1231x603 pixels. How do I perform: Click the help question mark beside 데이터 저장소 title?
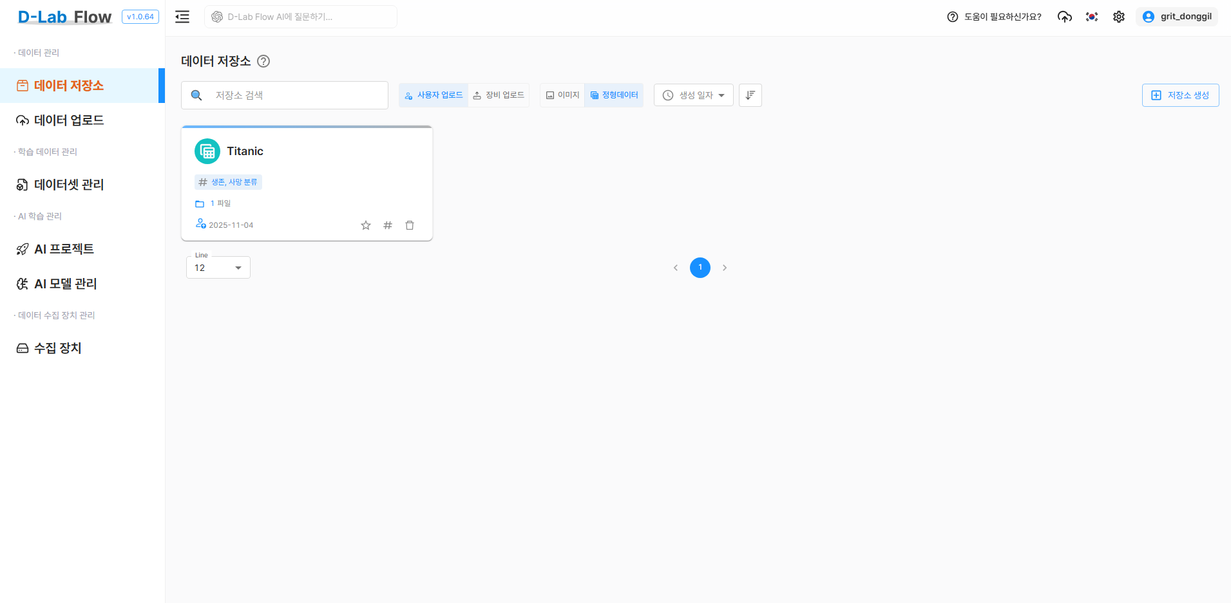263,61
